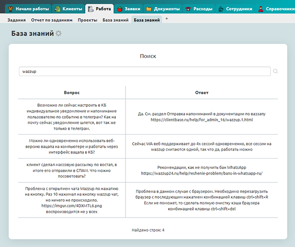Add a new subtab with plus button

(x=166, y=19)
